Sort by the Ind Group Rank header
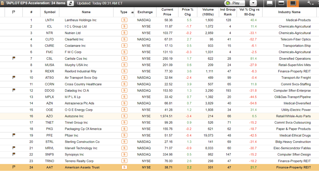This screenshot has height=171, width=319. click(228, 12)
